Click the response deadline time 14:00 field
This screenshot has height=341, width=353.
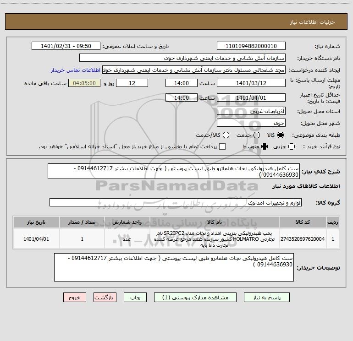(182, 83)
